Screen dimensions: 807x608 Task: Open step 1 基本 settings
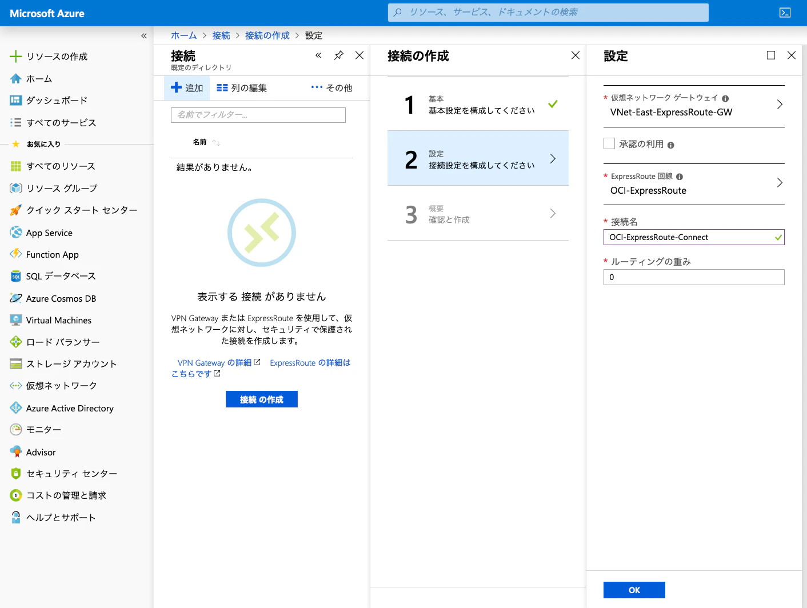point(478,104)
